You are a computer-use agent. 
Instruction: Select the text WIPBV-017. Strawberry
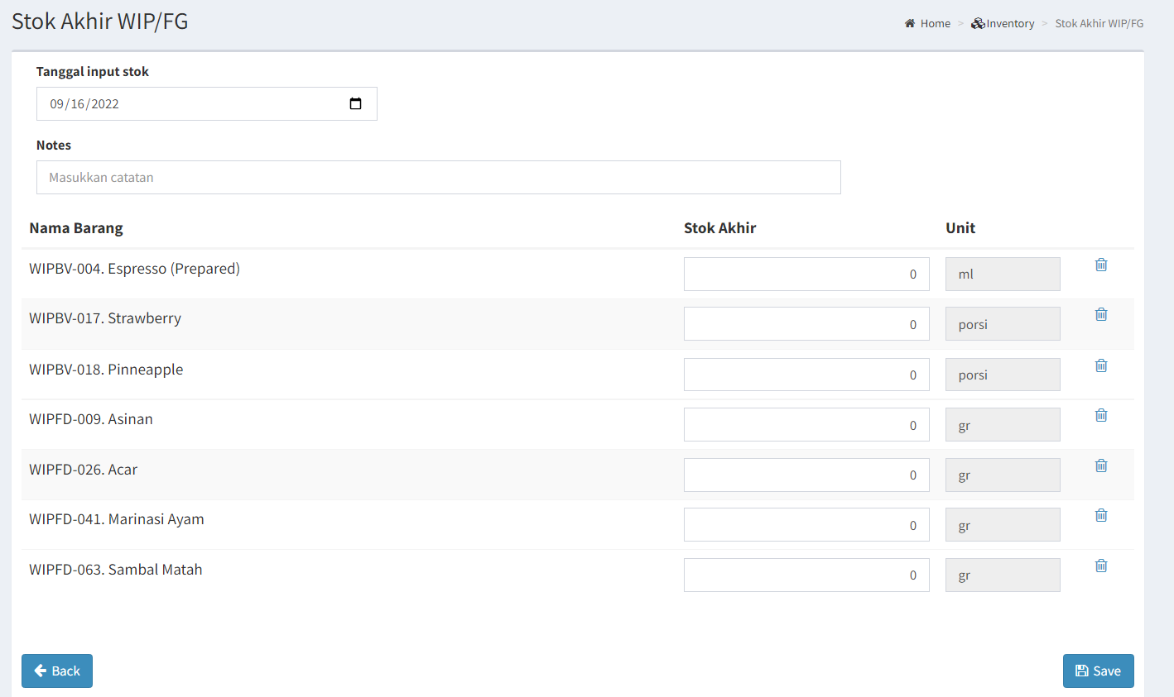105,318
